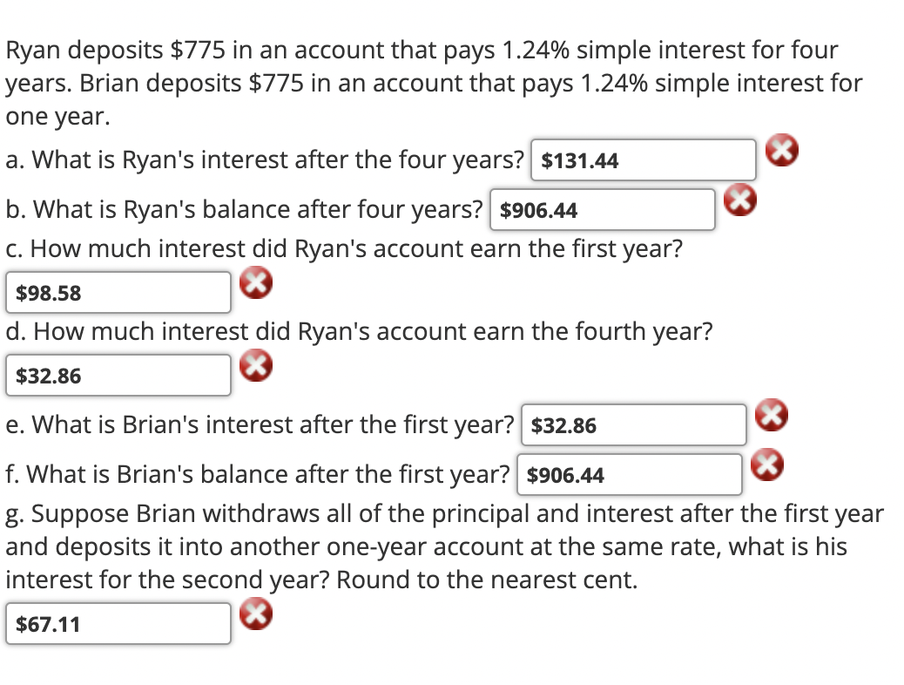
Task: Click the red X icon next to Ryan's balance answer
Action: [x=741, y=200]
